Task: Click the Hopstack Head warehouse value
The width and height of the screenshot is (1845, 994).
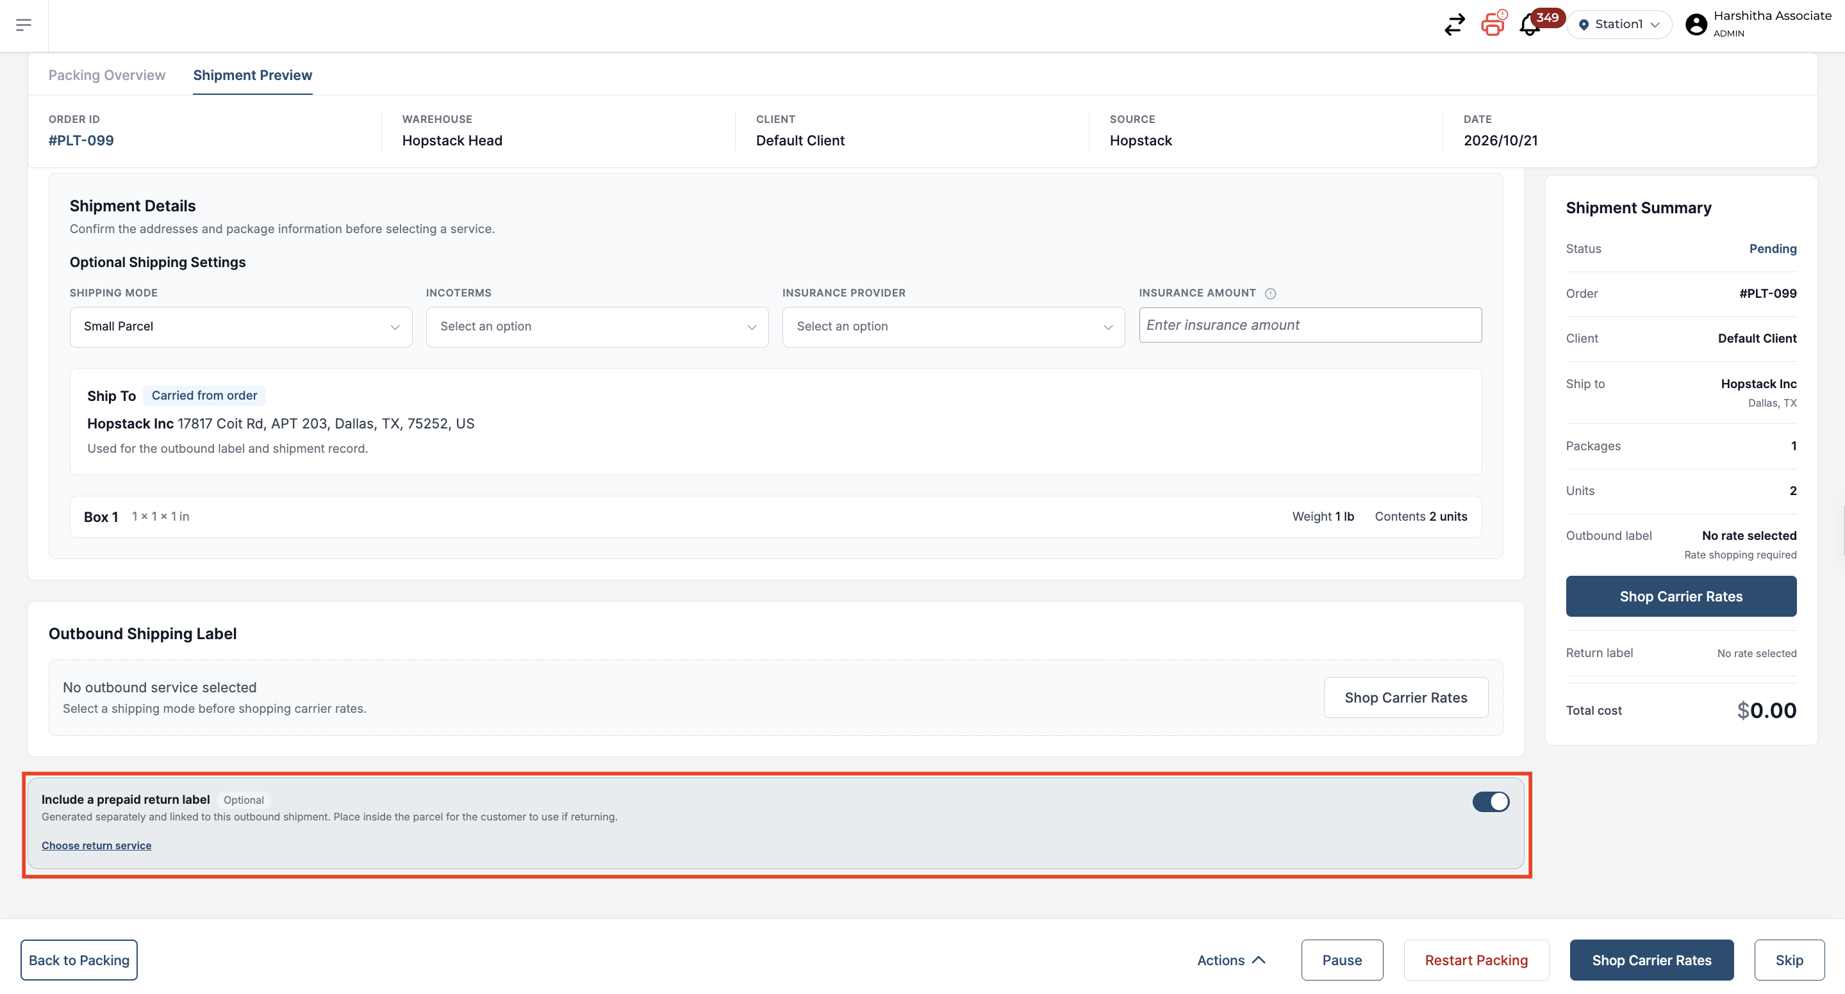Action: point(452,140)
